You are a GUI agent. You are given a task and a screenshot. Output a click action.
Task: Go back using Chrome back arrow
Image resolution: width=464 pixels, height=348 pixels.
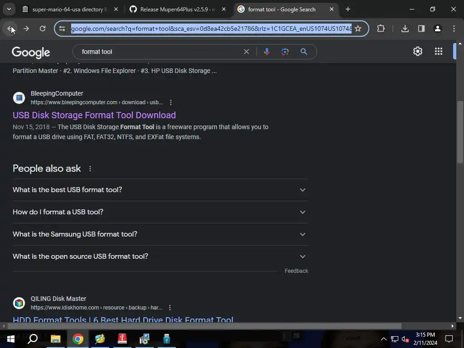coord(10,29)
